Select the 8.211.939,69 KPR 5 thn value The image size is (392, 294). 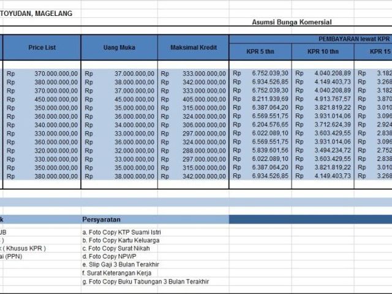tap(260, 99)
